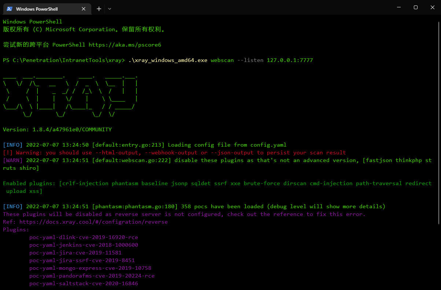Click poc-yaml-jira-ssrf-cve-2019-8451 entry

(x=82, y=260)
